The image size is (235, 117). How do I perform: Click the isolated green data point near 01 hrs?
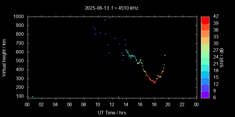33,97
